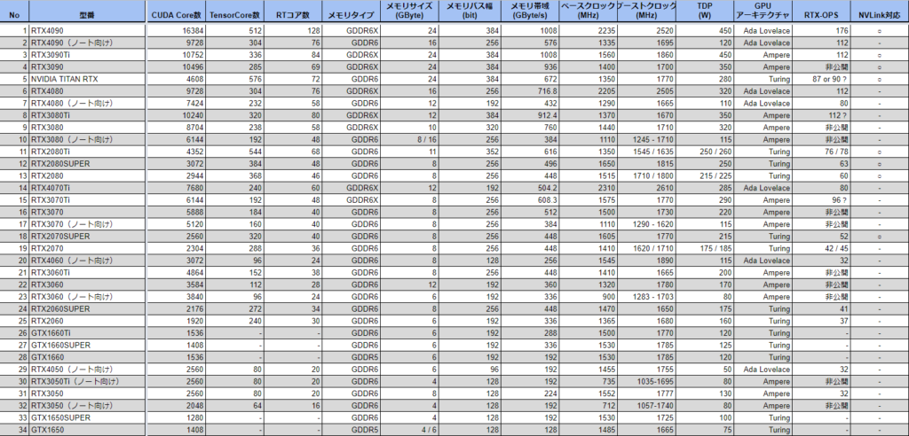The width and height of the screenshot is (909, 436).
Task: Select the メモリバス幅 (bit) header
Action: pos(470,11)
